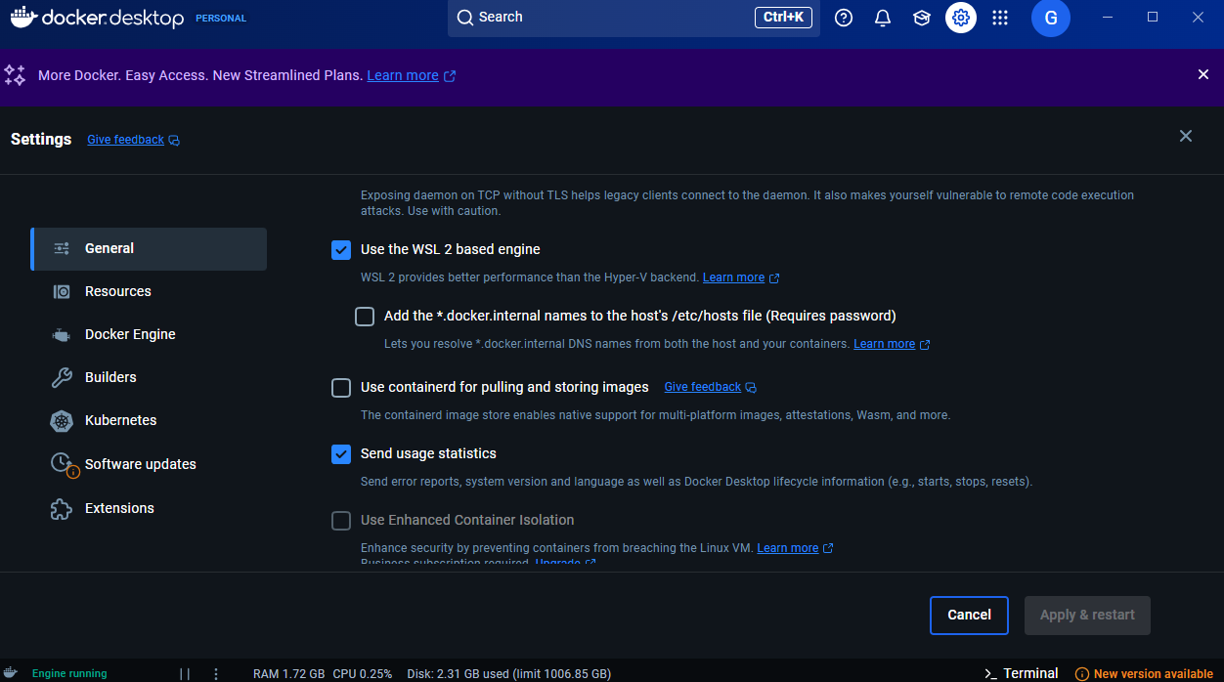Click the new version warning icon

1082,674
